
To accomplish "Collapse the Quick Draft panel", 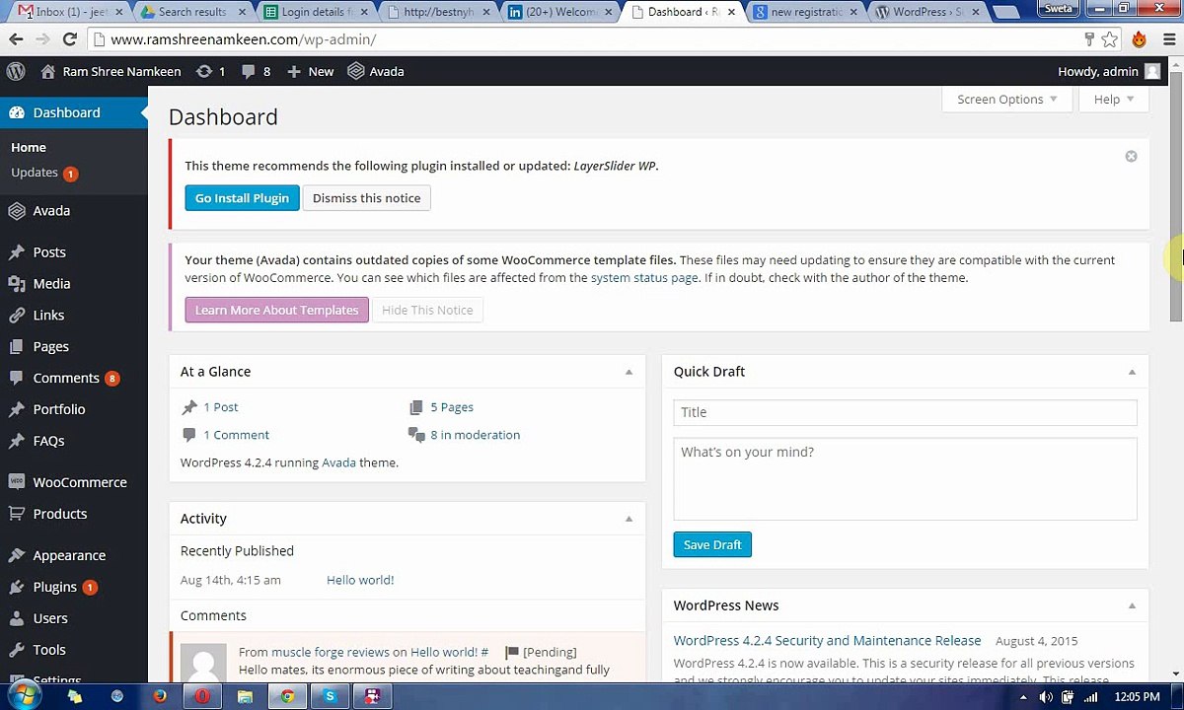I will point(1132,372).
